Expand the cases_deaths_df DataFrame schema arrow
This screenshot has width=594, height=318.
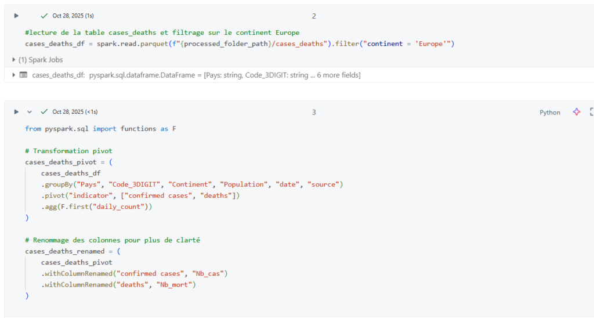pyautogui.click(x=14, y=75)
